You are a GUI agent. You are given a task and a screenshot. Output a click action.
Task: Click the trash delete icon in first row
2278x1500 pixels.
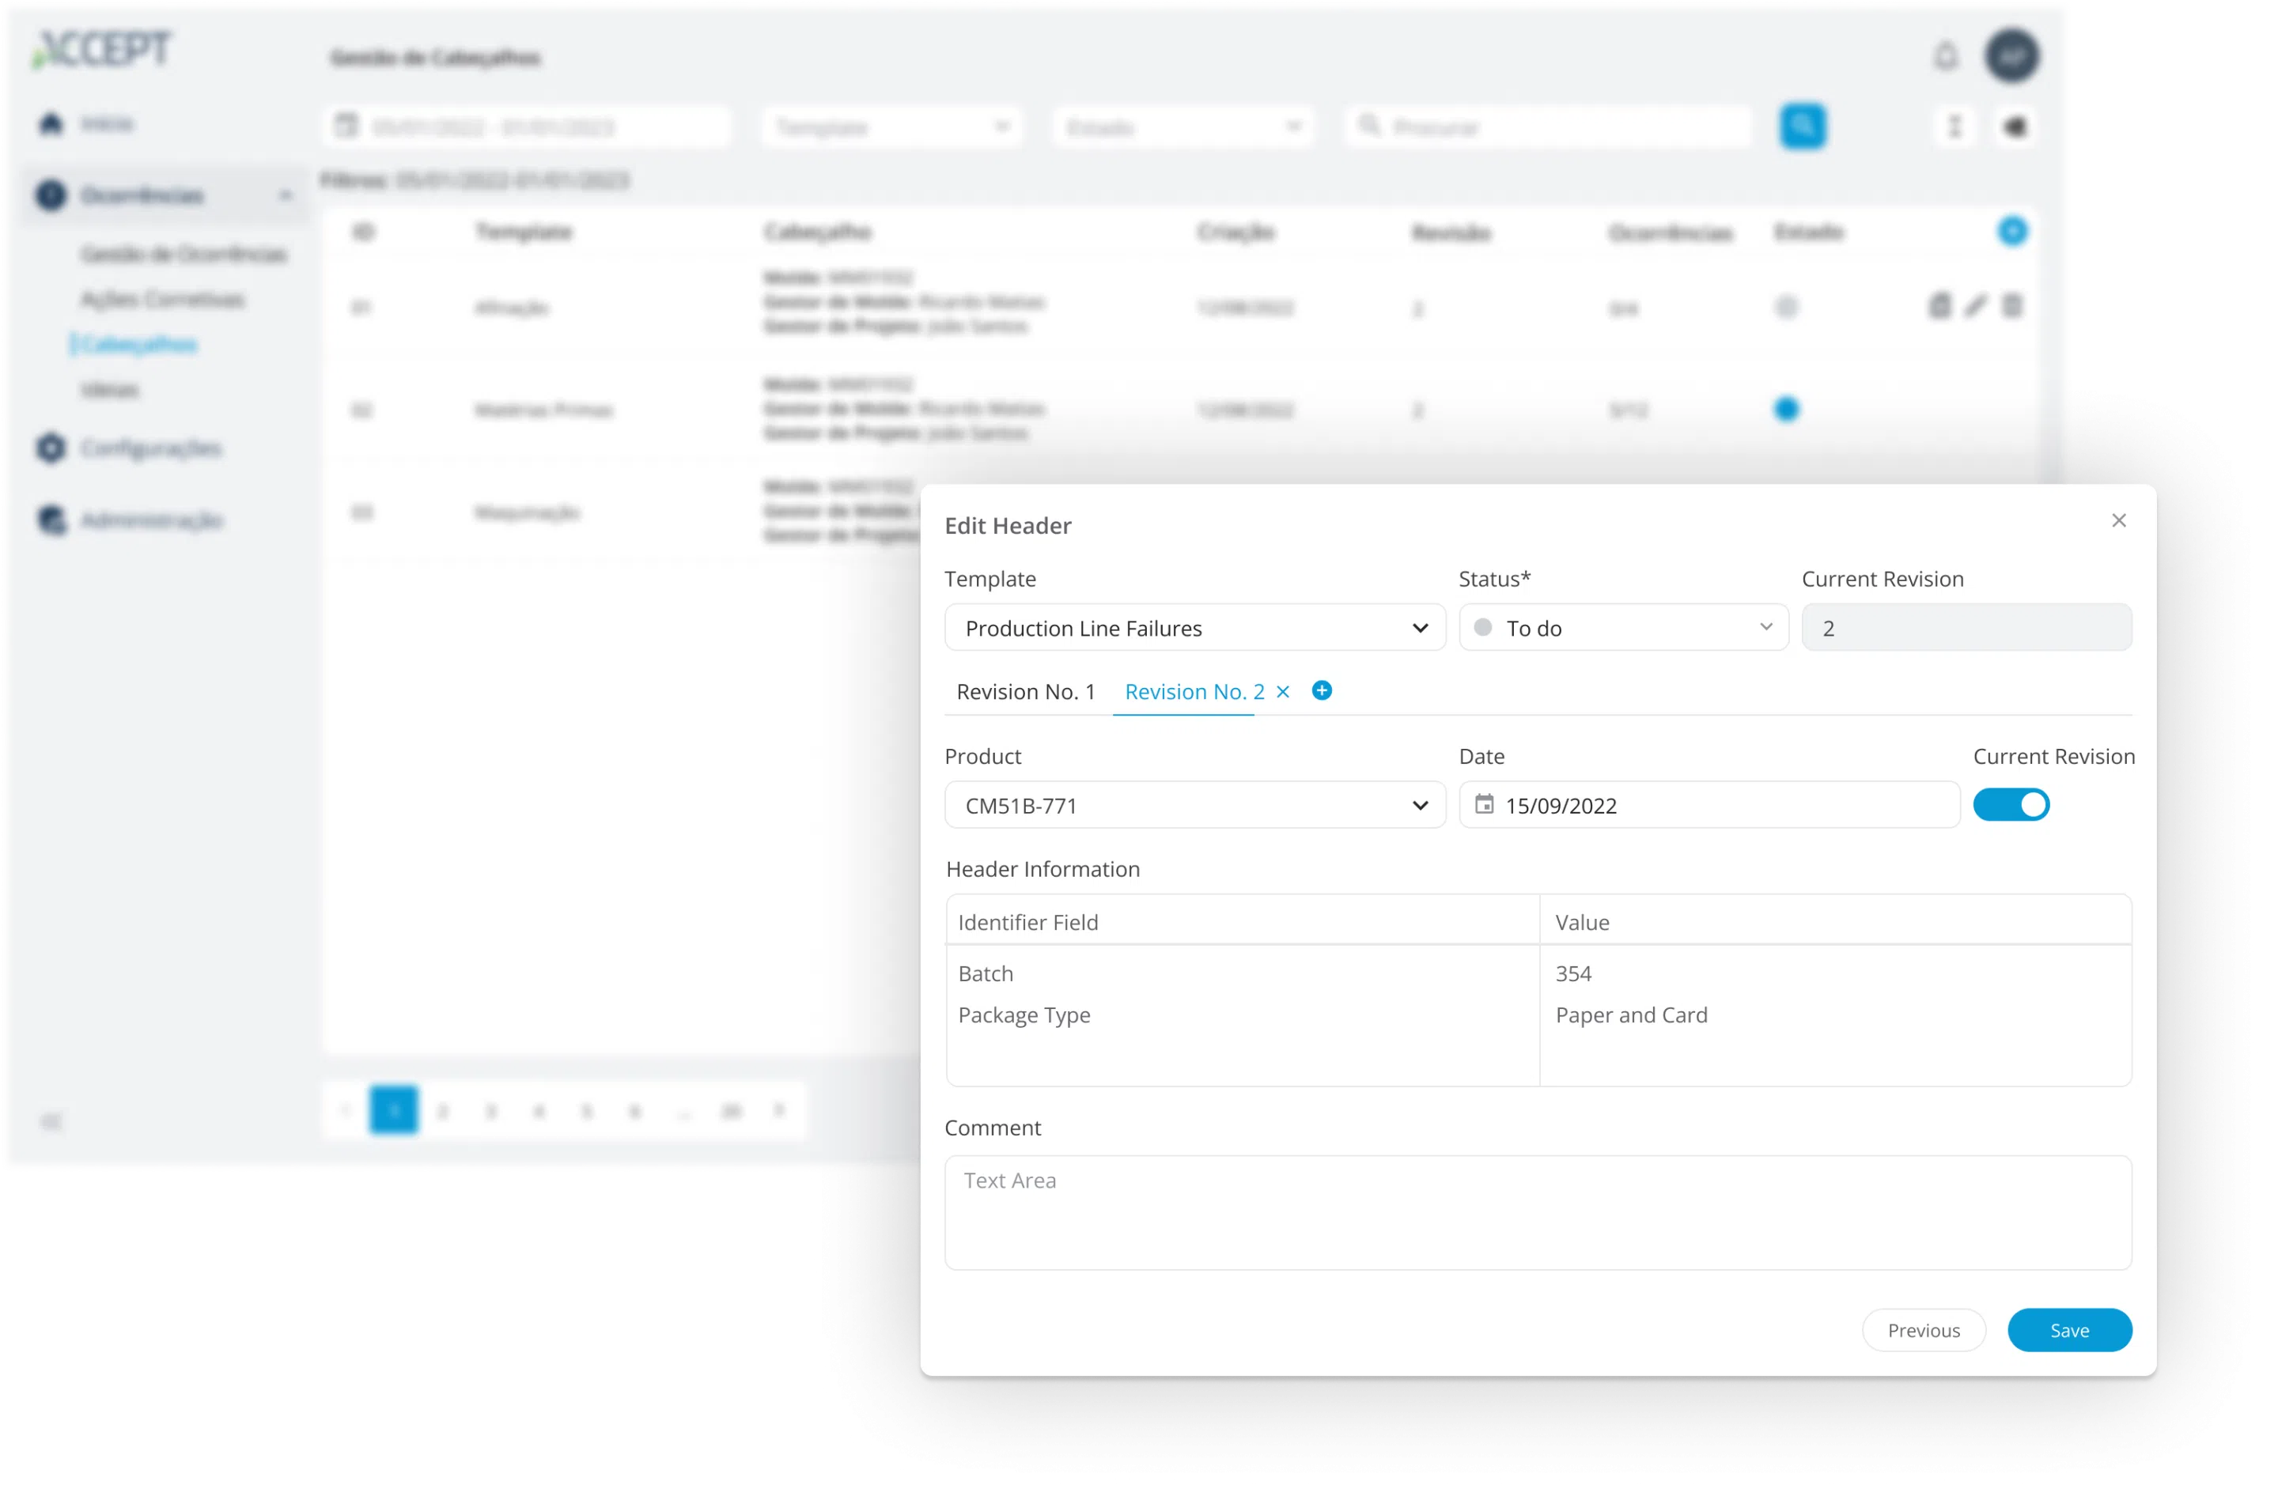click(2012, 306)
